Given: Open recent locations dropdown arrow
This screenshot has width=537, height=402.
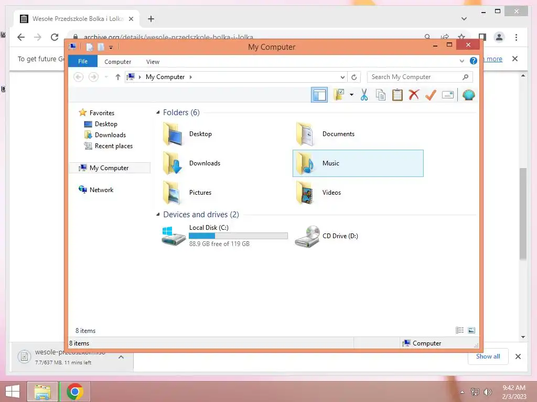Looking at the screenshot, I should [106, 77].
